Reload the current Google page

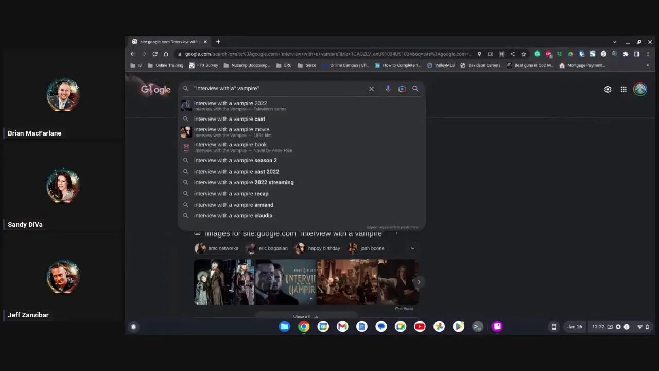(x=155, y=54)
